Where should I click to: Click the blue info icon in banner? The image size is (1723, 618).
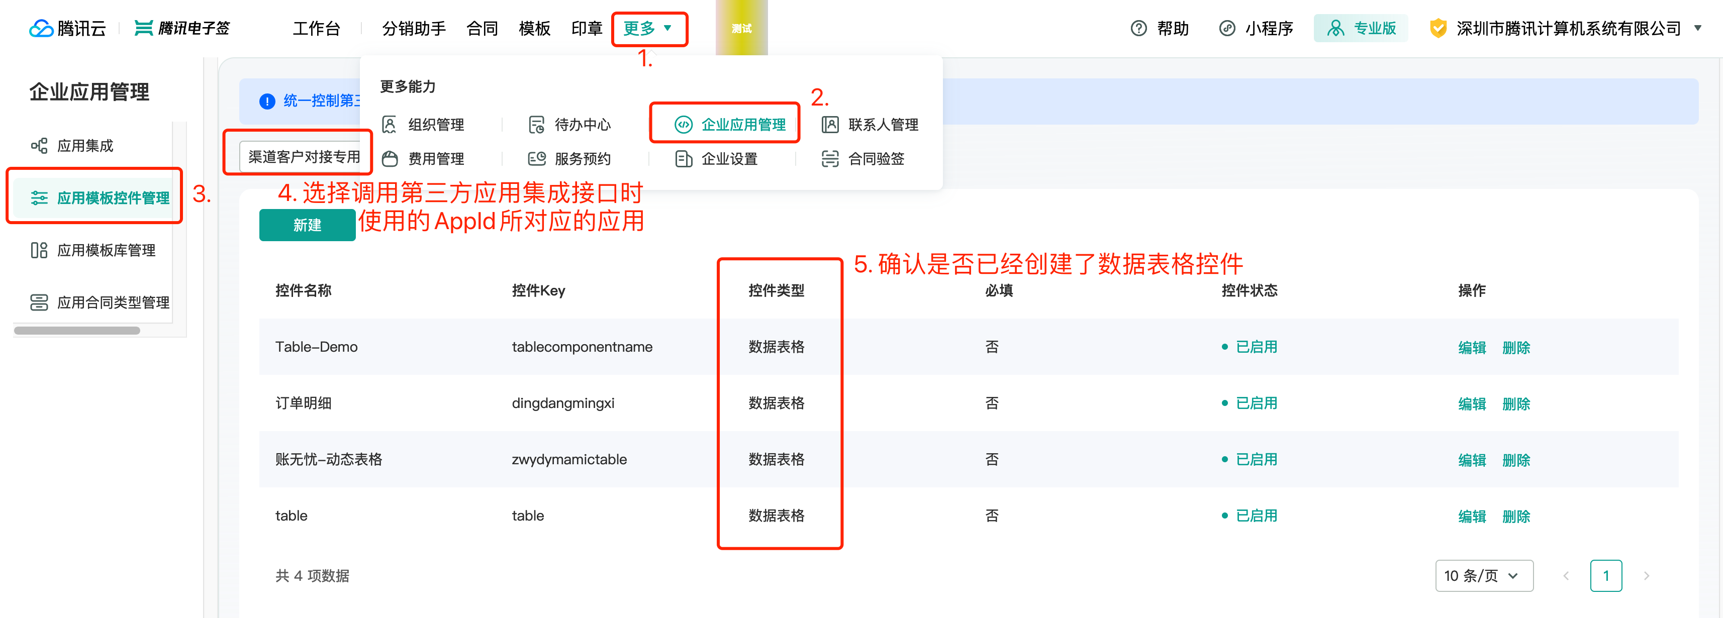[267, 101]
